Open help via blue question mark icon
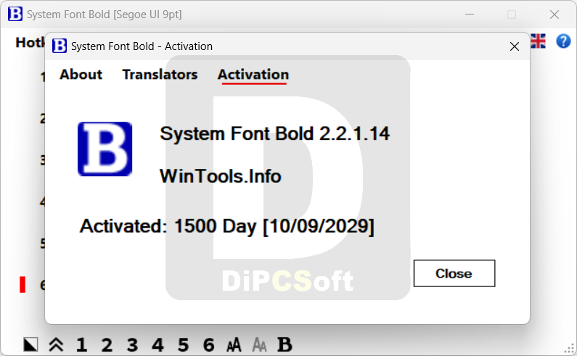Viewport: 577px width, 356px height. [563, 41]
